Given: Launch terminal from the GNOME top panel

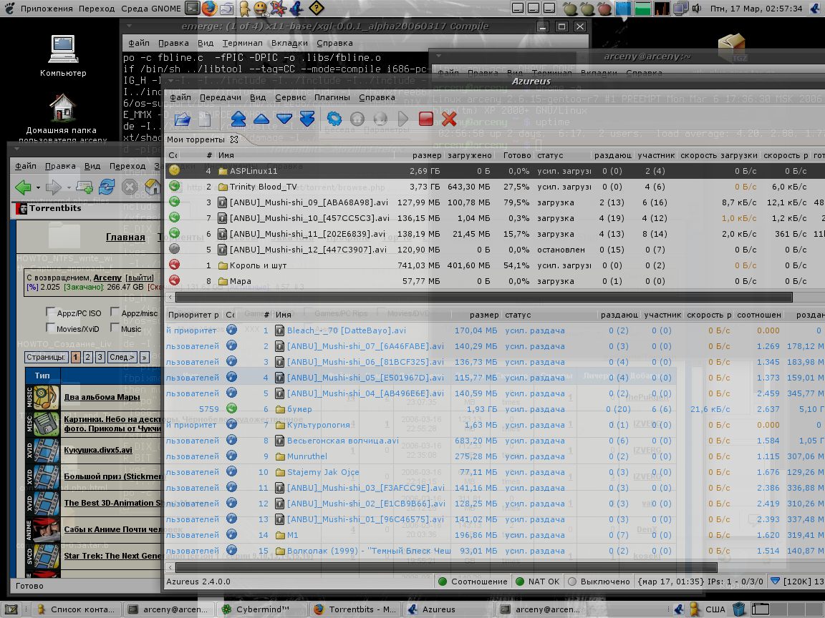Looking at the screenshot, I should (x=193, y=9).
